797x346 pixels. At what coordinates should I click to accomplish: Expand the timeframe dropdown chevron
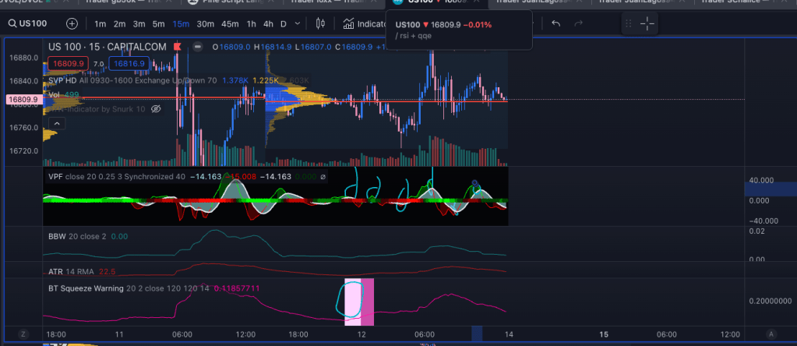pos(298,24)
